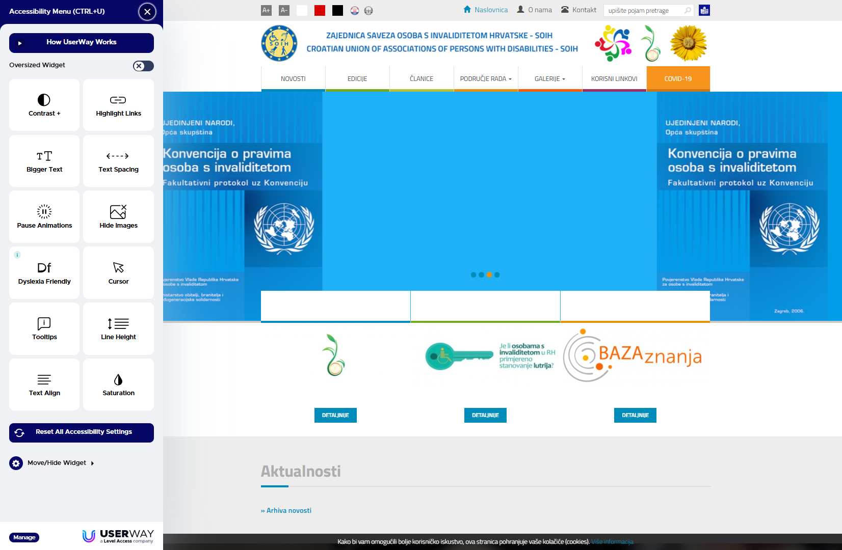
Task: Select the active orange slider dot
Action: click(x=489, y=274)
